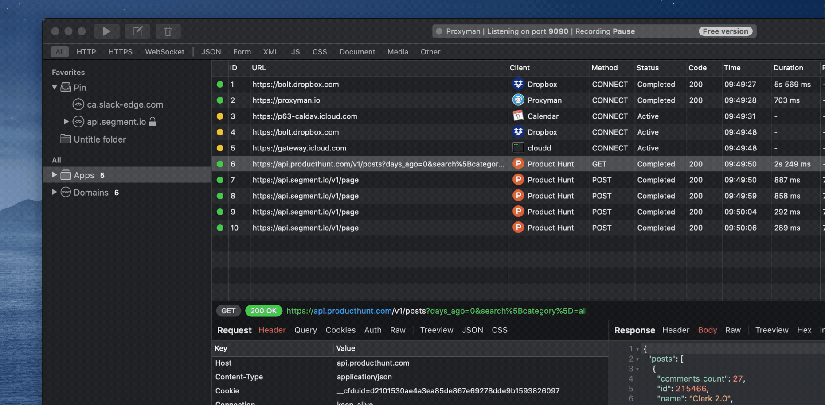Open the Request Query tab

pyautogui.click(x=305, y=330)
